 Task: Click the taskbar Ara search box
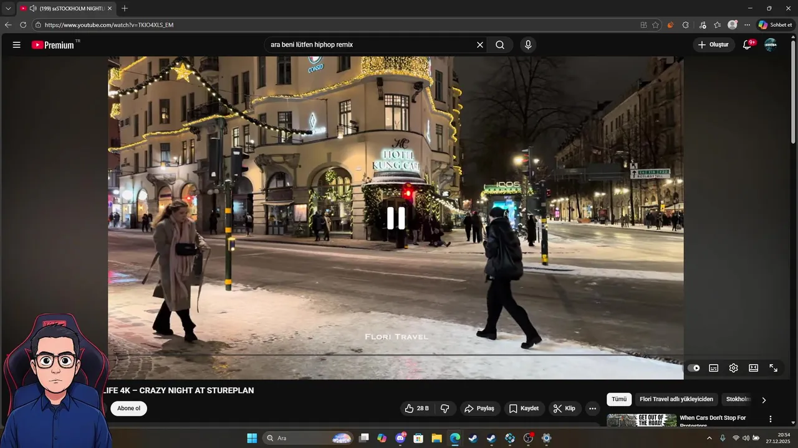308,438
